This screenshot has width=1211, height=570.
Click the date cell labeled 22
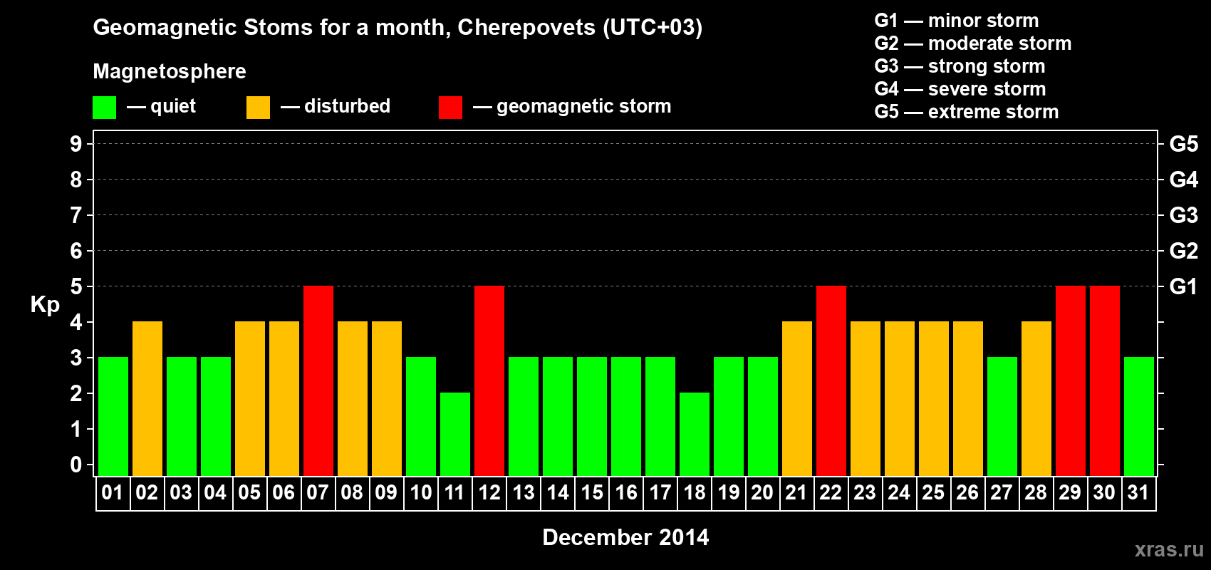tap(831, 493)
